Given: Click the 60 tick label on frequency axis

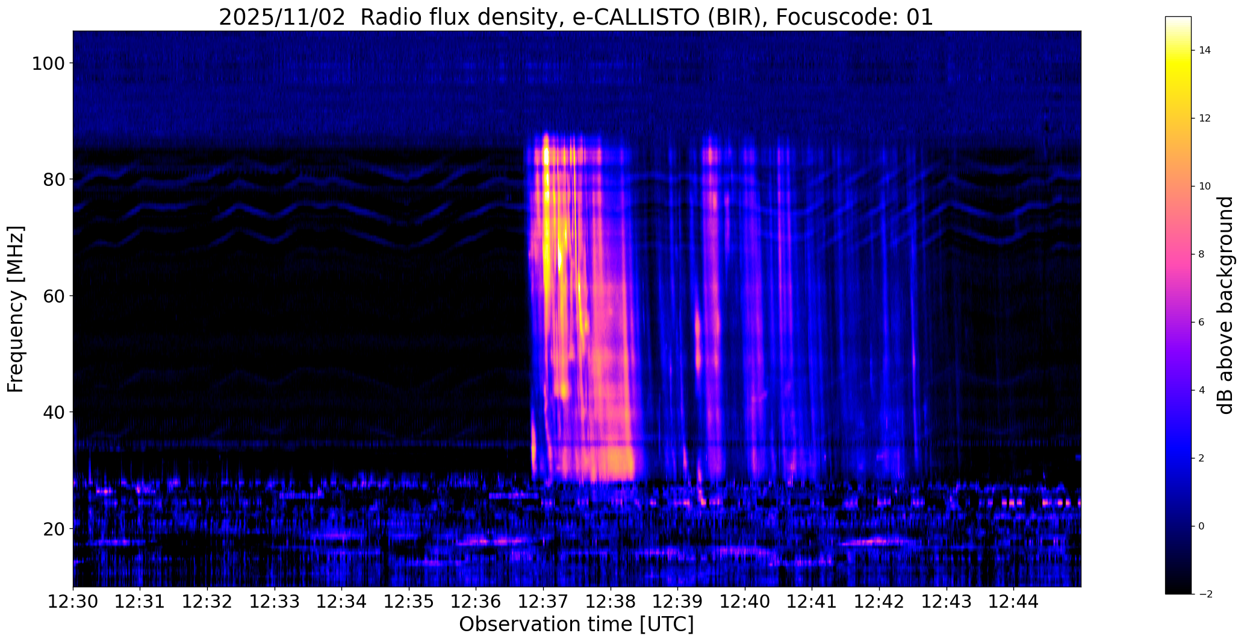Looking at the screenshot, I should [x=55, y=295].
